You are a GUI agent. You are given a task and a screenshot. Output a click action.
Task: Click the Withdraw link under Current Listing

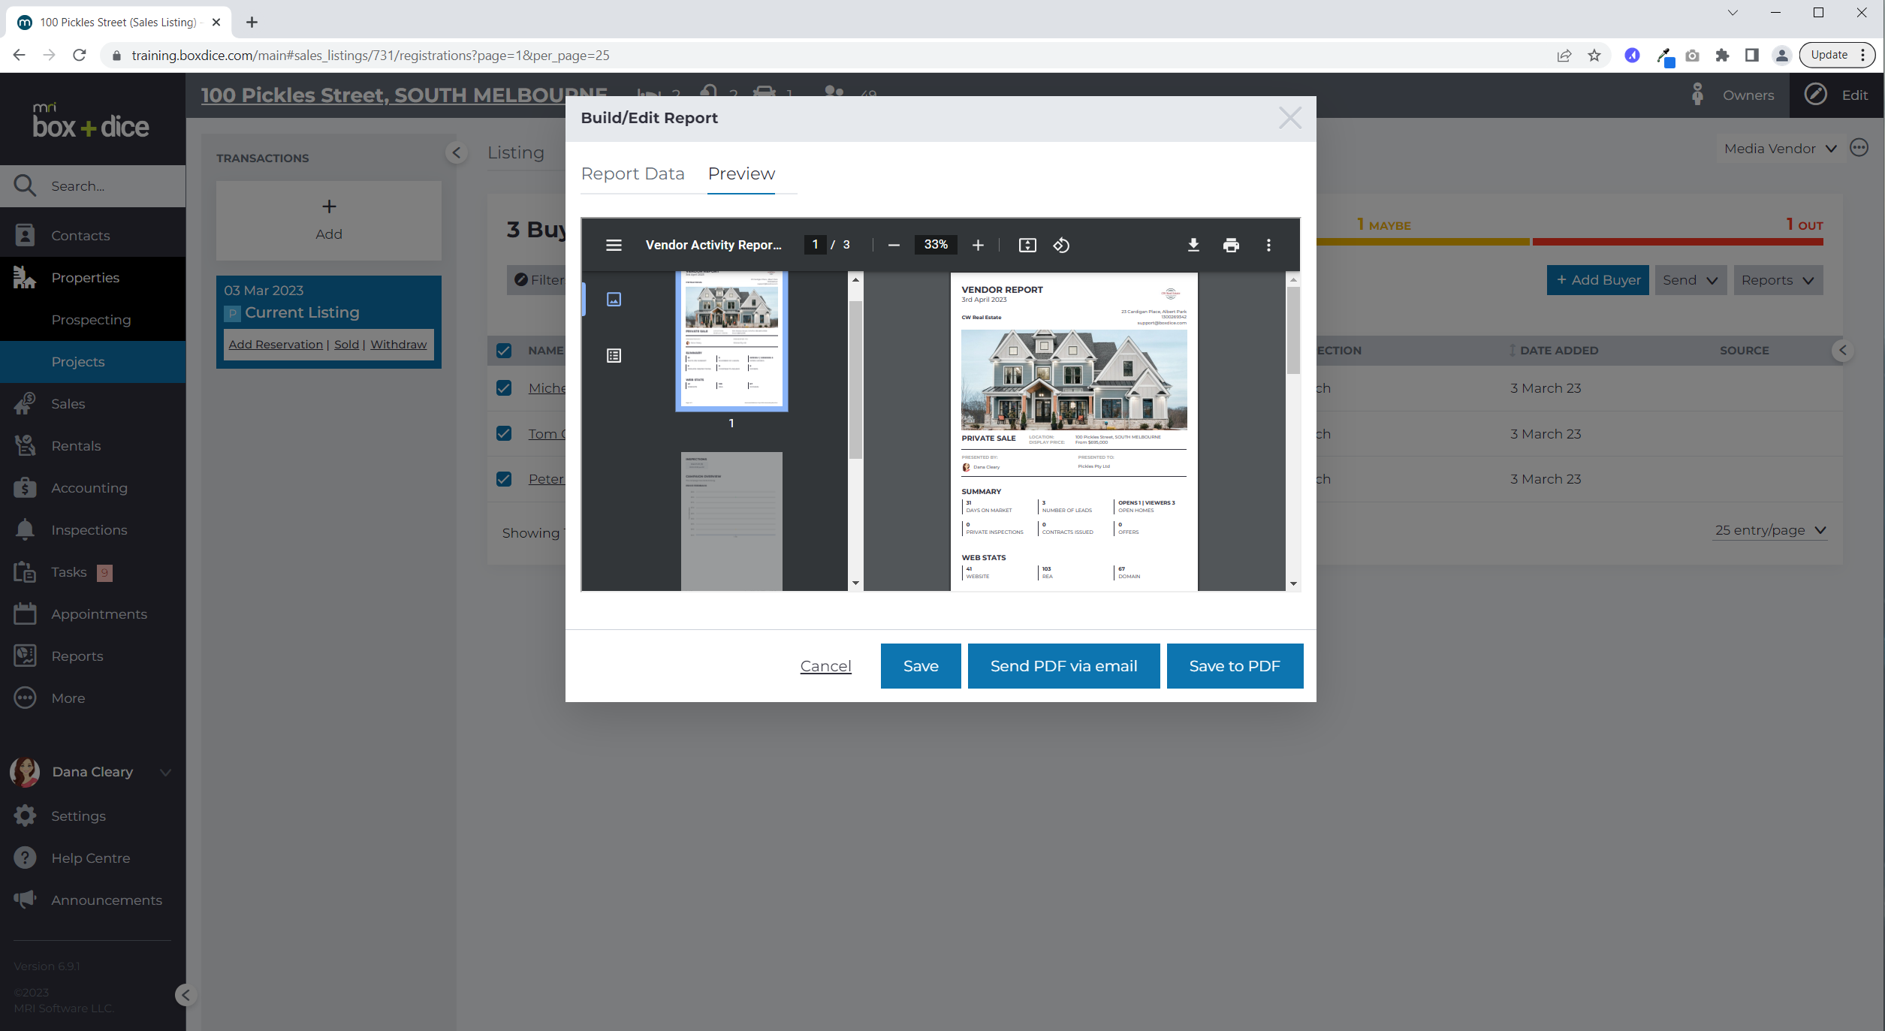[x=399, y=344]
